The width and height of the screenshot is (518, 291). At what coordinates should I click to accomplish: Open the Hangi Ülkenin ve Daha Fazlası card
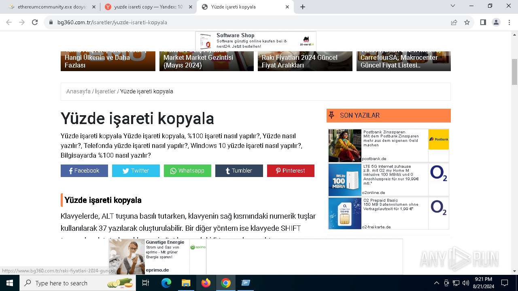point(108,61)
